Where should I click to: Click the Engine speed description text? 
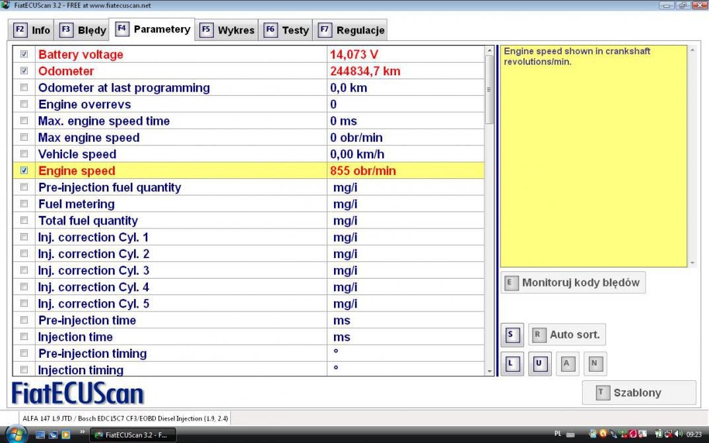576,57
